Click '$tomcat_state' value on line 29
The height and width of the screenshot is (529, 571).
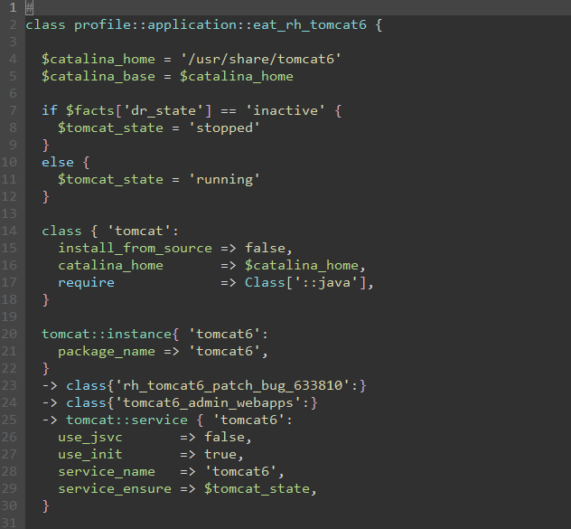pyautogui.click(x=257, y=489)
